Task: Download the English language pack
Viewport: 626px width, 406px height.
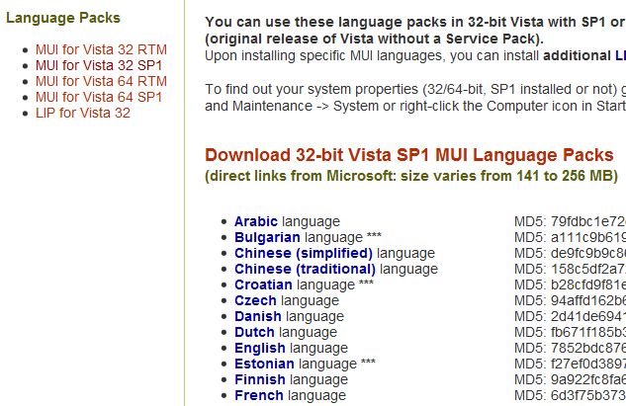Action: (x=259, y=348)
